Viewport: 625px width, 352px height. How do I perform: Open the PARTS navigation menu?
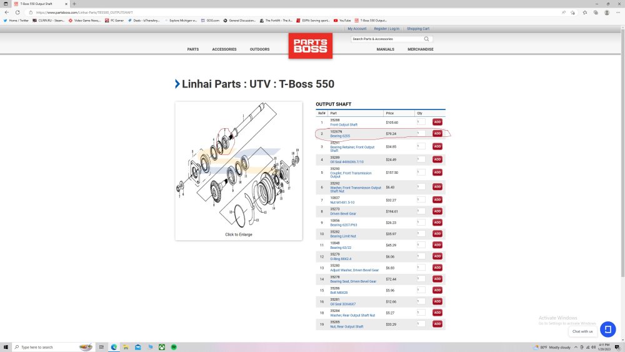pyautogui.click(x=193, y=49)
